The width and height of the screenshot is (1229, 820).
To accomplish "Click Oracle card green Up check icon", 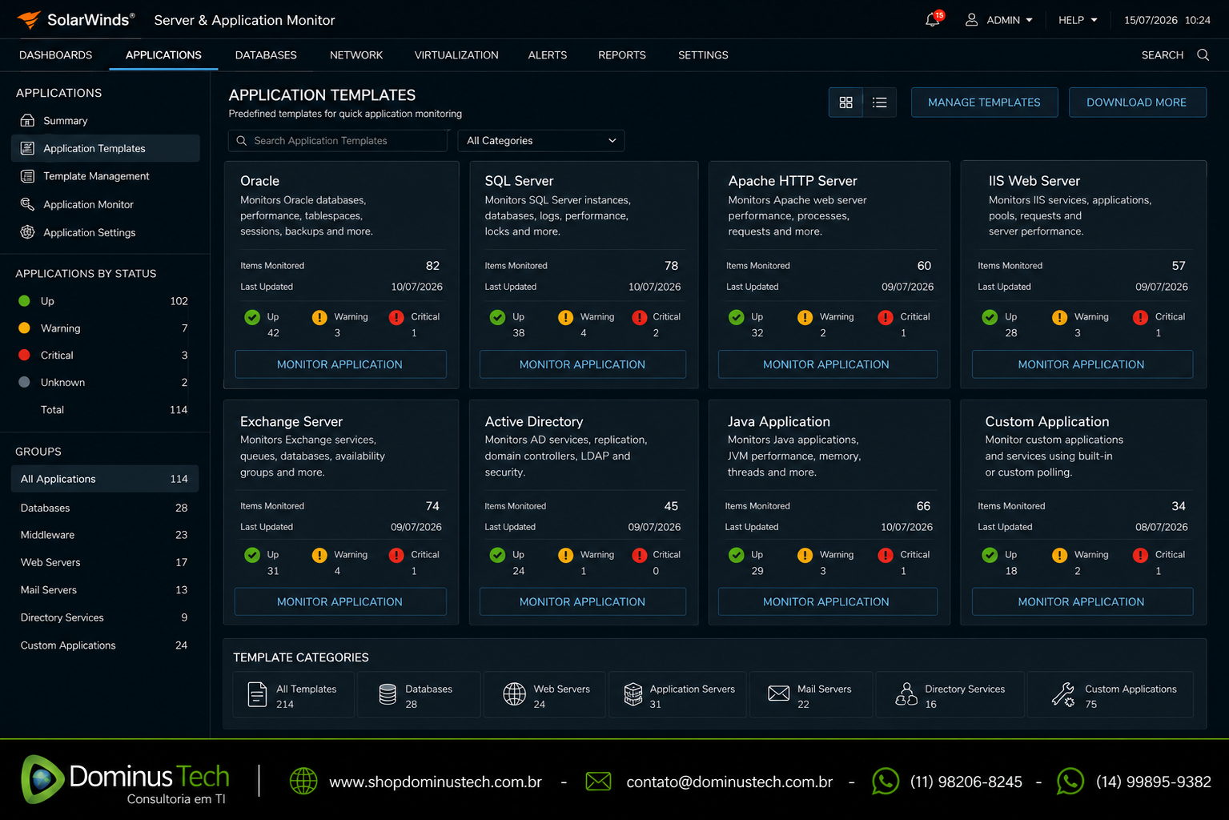I will (x=252, y=317).
